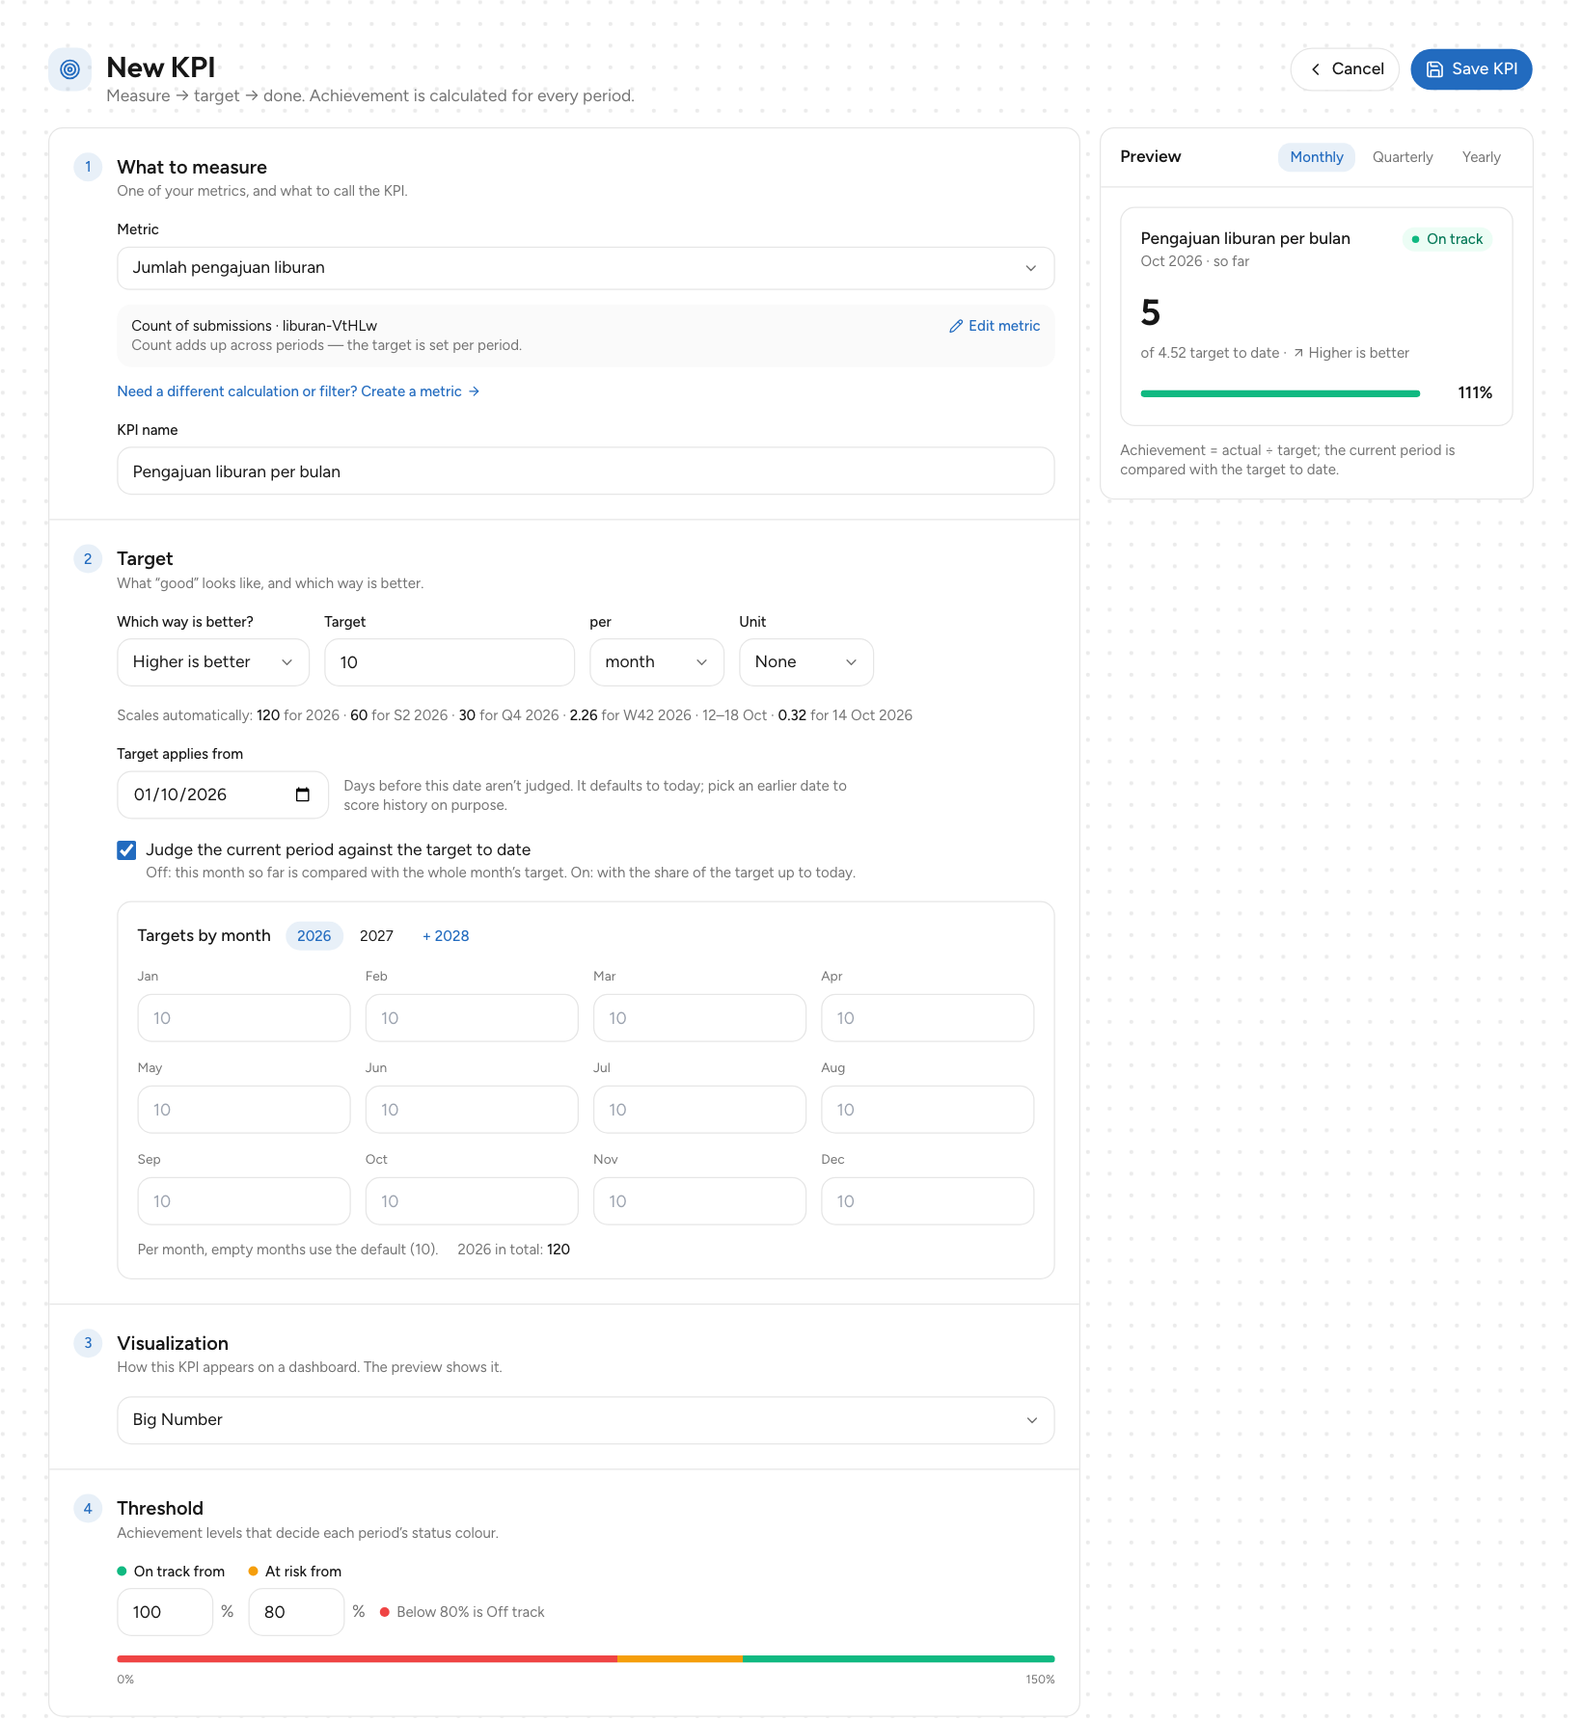This screenshot has height=1721, width=1582.
Task: Focus the At risk from percentage input
Action: 296,1612
